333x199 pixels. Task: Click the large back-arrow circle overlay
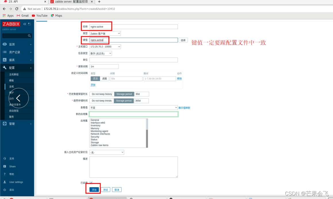[18, 98]
